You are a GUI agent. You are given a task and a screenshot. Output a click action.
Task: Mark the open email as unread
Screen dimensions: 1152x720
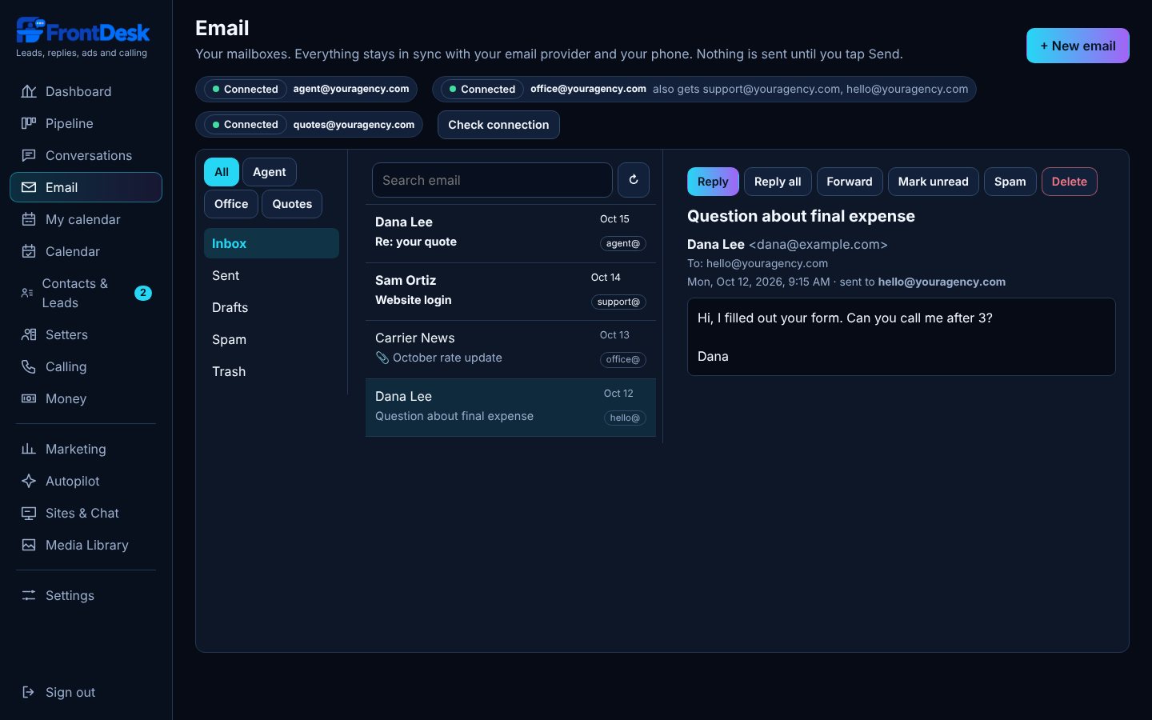933,182
